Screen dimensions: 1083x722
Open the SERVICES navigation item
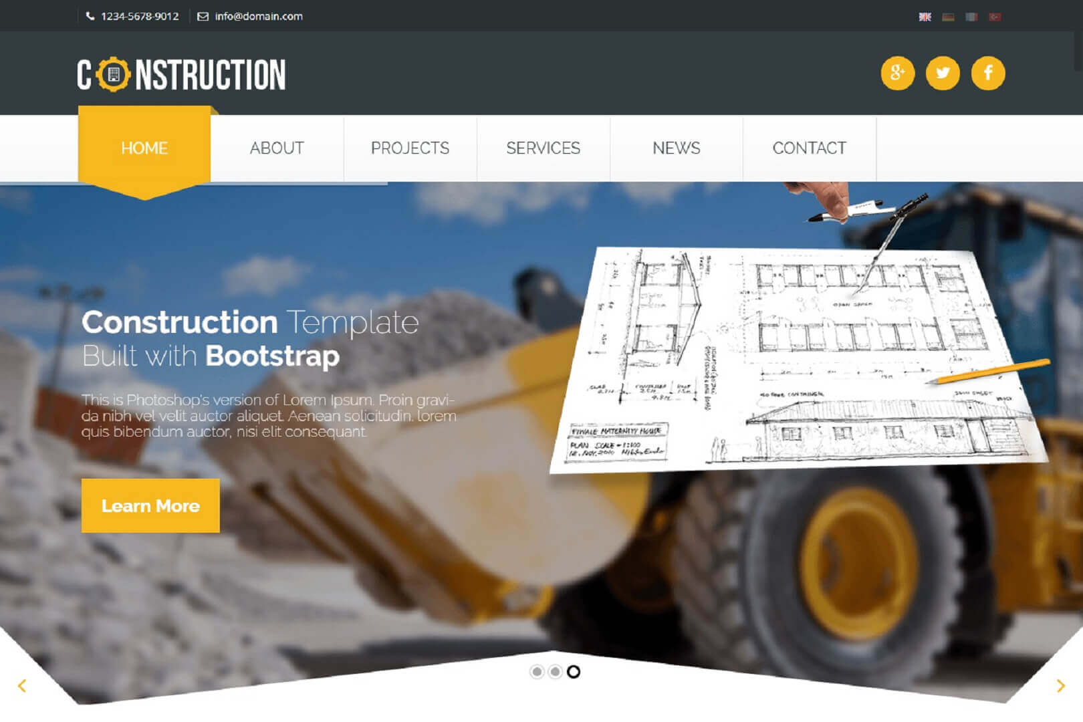[x=543, y=148]
